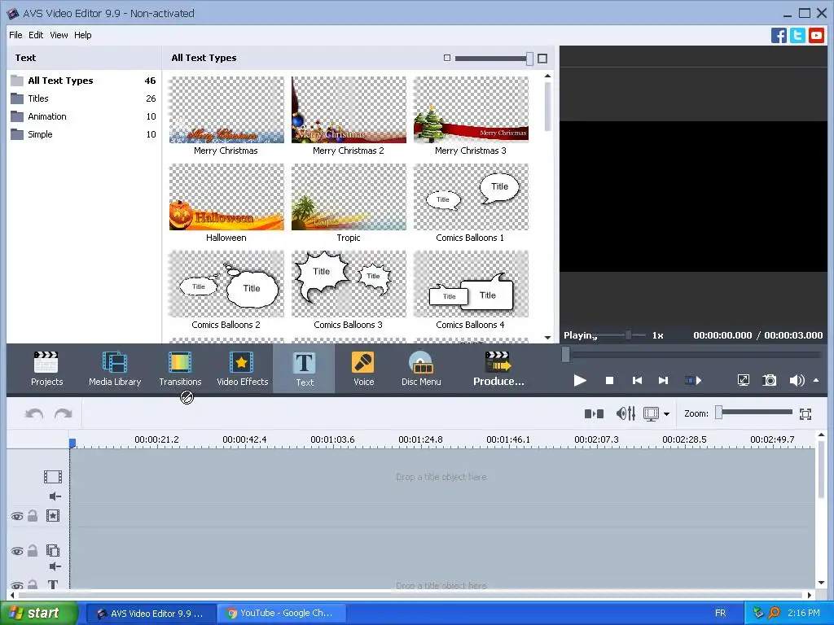The width and height of the screenshot is (834, 625).
Task: Open the Edit menu
Action: click(36, 35)
